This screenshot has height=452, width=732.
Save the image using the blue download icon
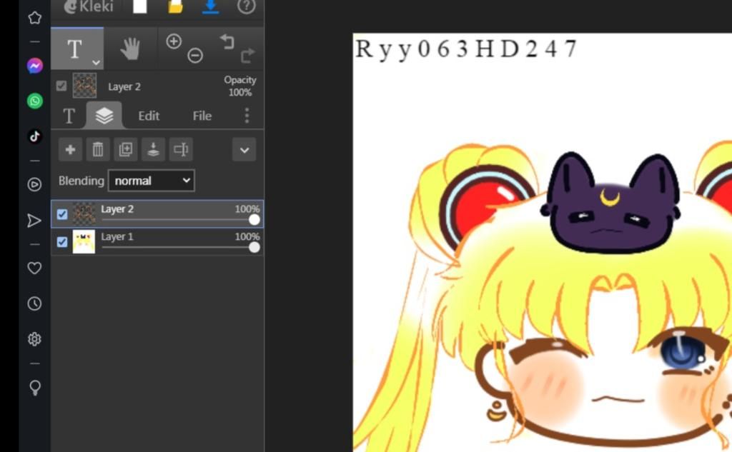coord(211,6)
